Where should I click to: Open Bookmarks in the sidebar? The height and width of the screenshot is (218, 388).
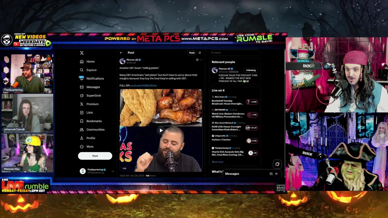(91, 121)
